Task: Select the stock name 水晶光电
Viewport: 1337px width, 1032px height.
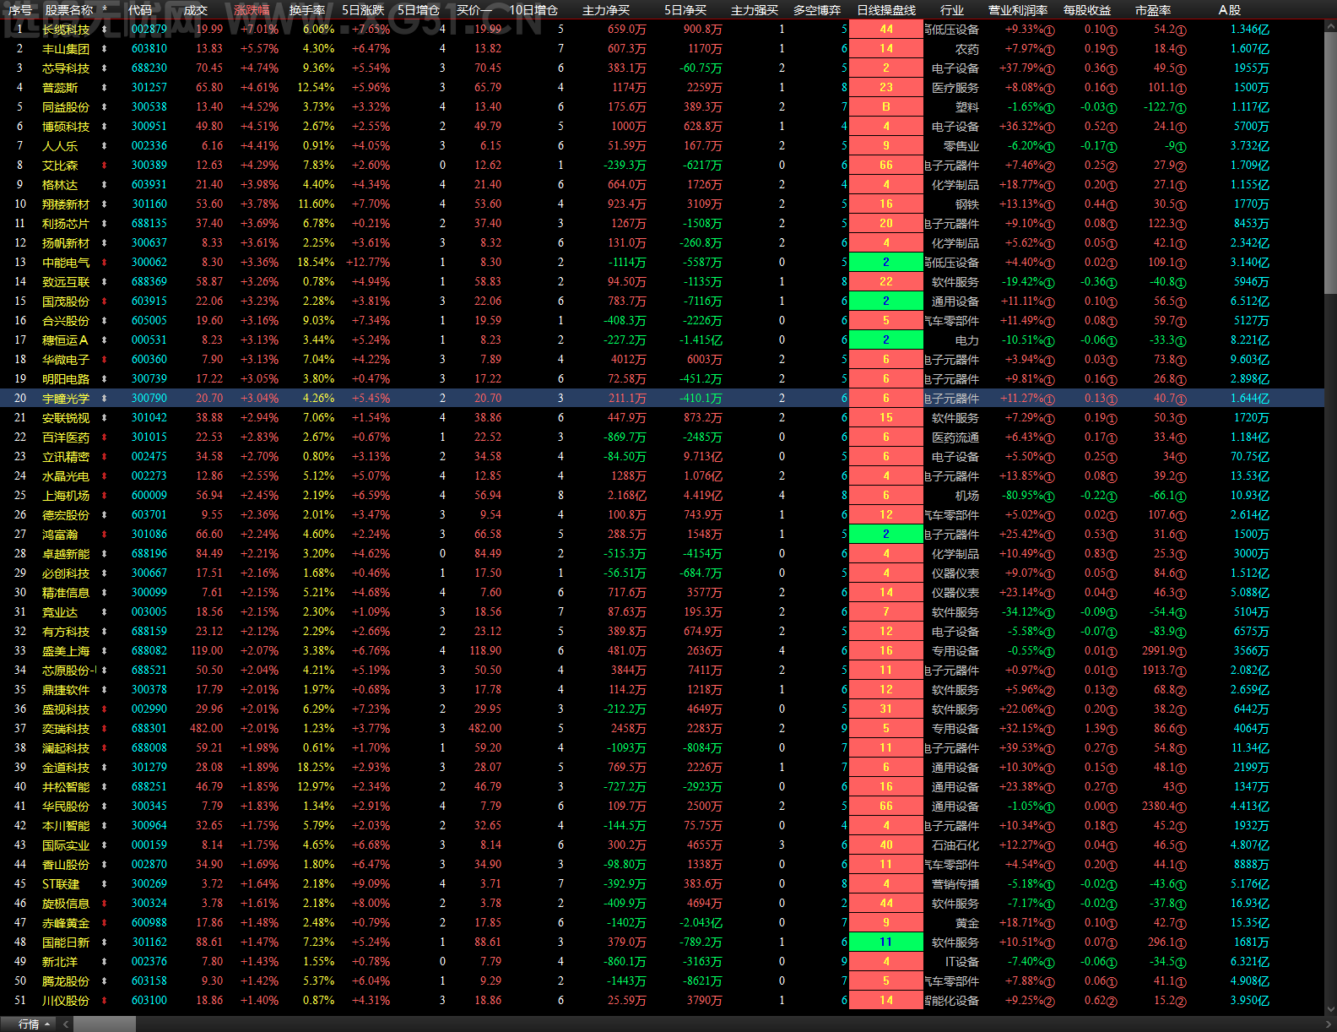Action: click(66, 476)
